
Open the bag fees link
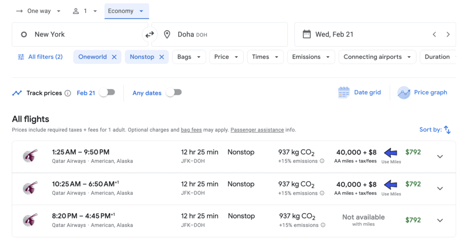click(x=191, y=130)
